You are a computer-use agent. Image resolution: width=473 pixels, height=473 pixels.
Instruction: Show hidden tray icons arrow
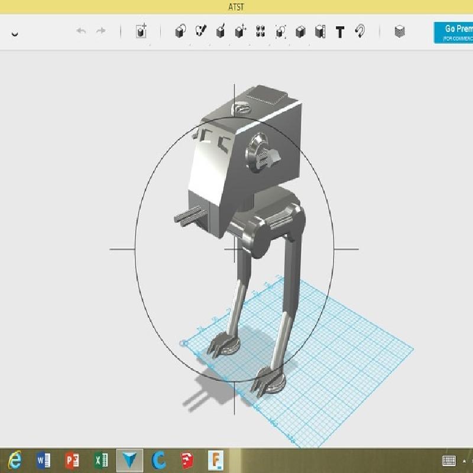(x=465, y=461)
